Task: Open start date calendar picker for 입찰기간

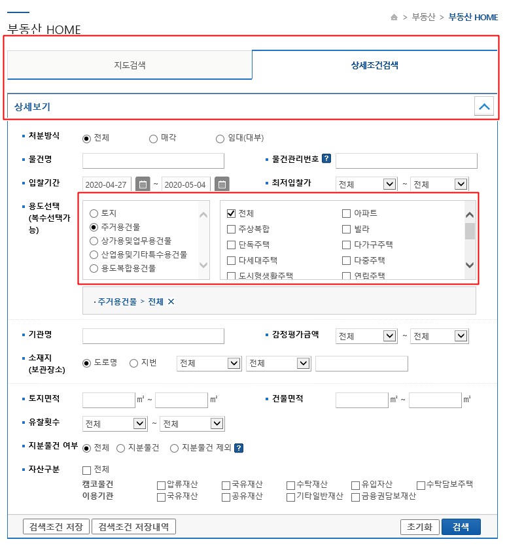Action: point(143,184)
